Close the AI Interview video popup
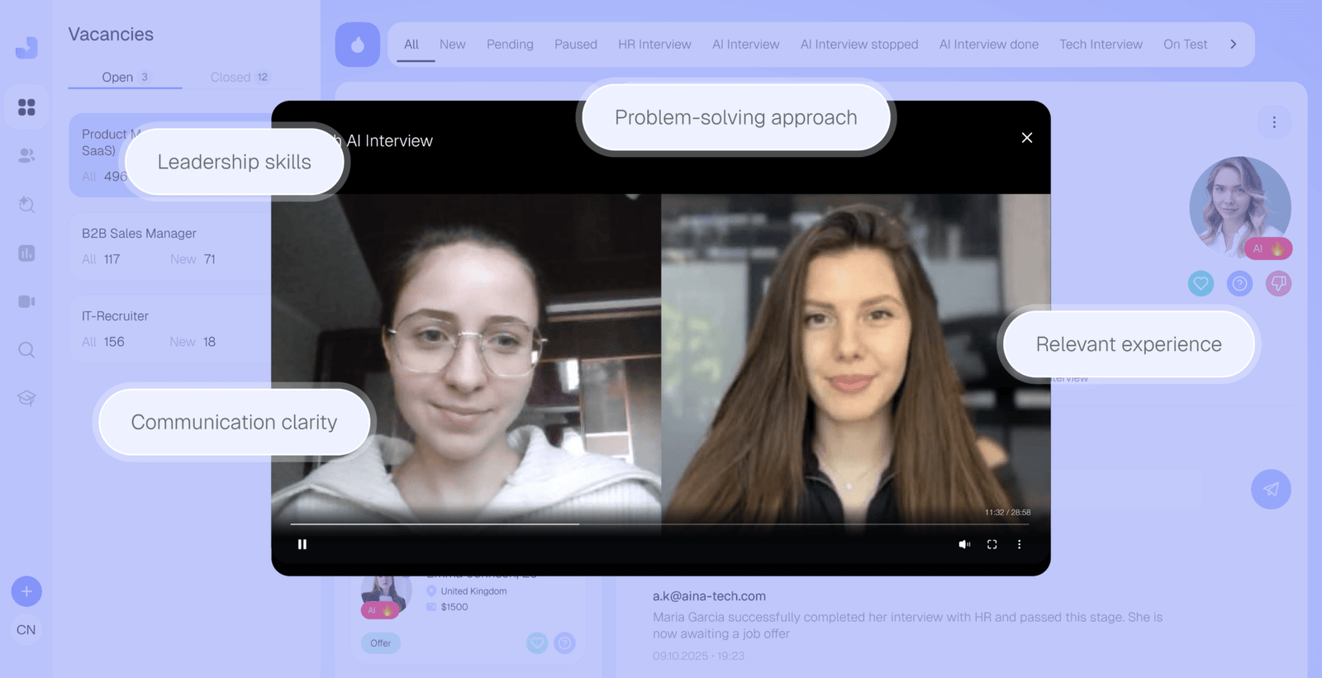Screen dimensions: 1322x678 (x=1026, y=138)
